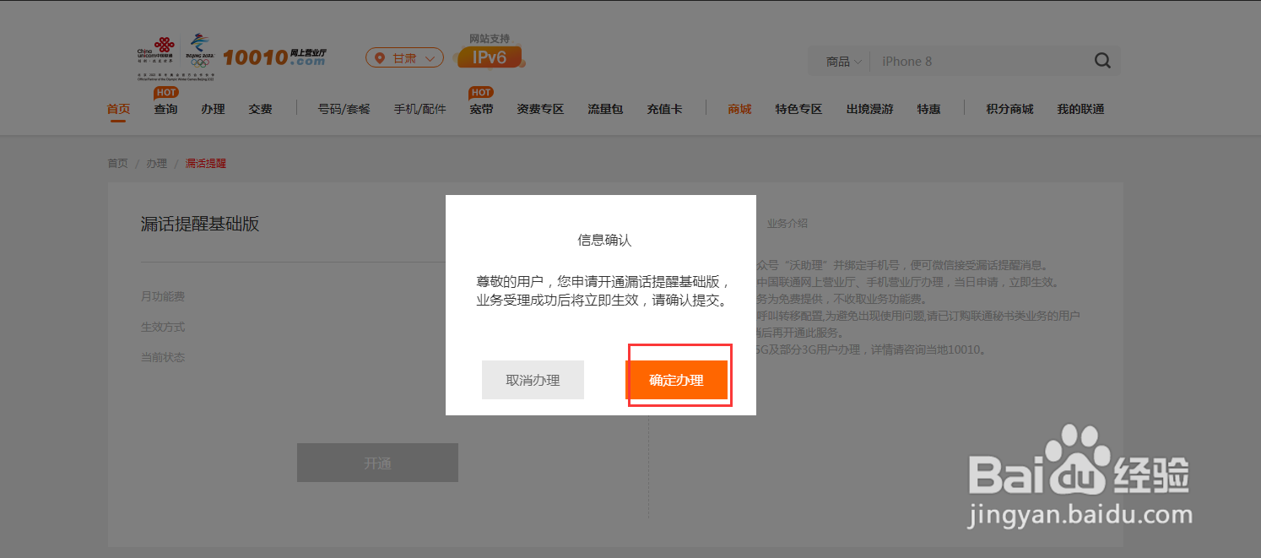The height and width of the screenshot is (558, 1261).
Task: Click the 漏话提醒基础版 heading text
Action: click(199, 224)
